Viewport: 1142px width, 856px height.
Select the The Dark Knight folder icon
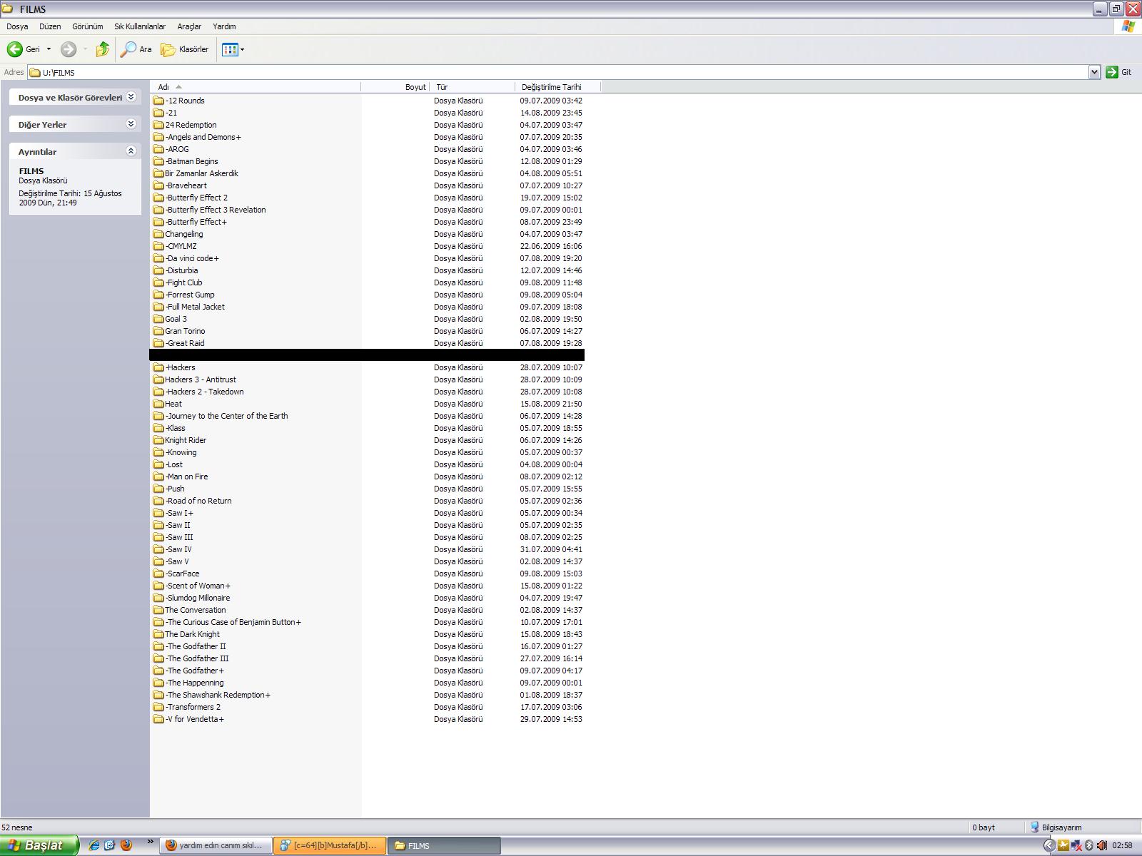tap(158, 634)
